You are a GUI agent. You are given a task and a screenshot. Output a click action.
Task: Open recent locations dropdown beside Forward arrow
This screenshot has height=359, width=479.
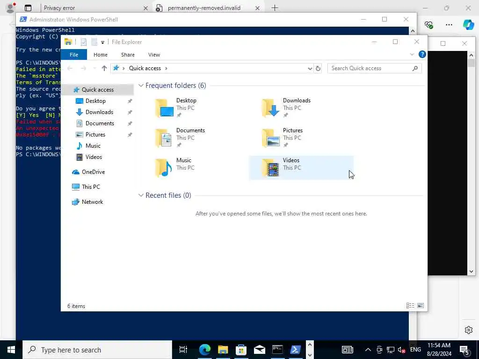[94, 68]
